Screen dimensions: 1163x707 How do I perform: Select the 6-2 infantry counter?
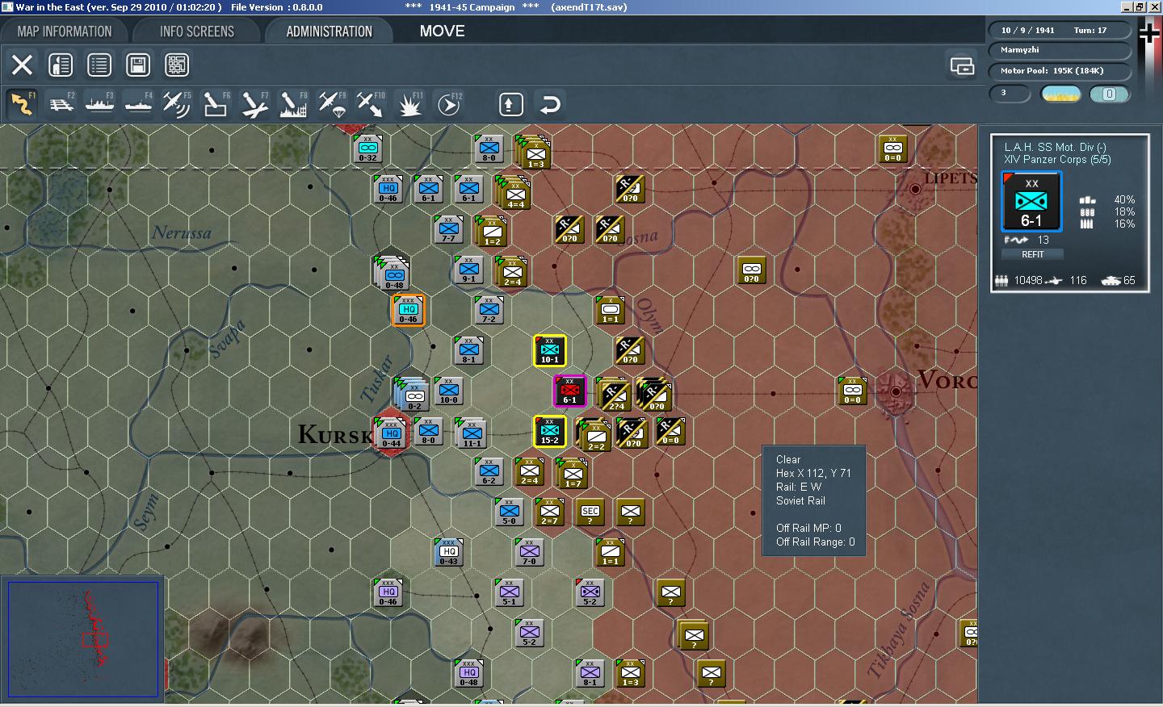coord(489,472)
